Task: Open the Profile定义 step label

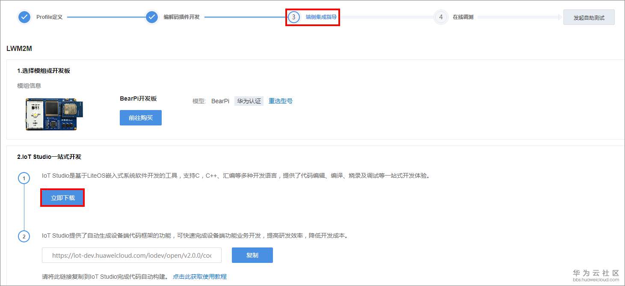Action: 50,17
